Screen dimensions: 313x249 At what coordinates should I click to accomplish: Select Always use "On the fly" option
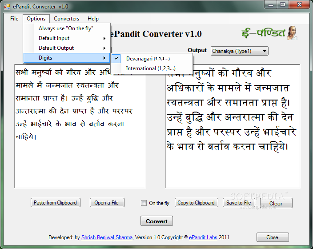(67, 28)
